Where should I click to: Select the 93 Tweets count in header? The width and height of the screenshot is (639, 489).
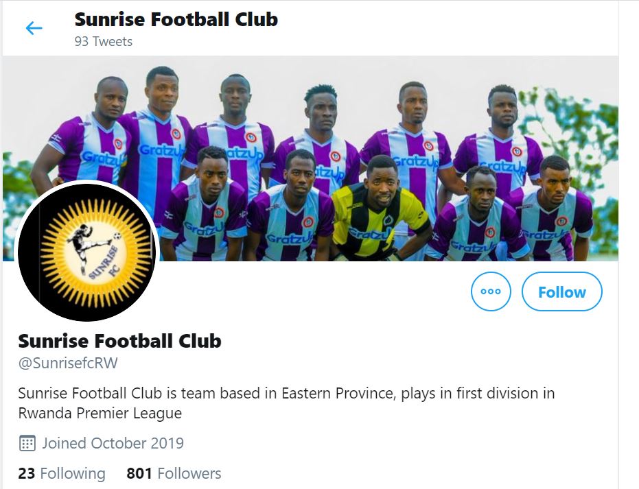(104, 41)
